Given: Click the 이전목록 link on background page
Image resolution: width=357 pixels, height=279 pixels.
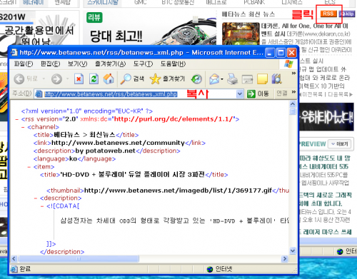Looking at the screenshot, I should click(313, 94).
